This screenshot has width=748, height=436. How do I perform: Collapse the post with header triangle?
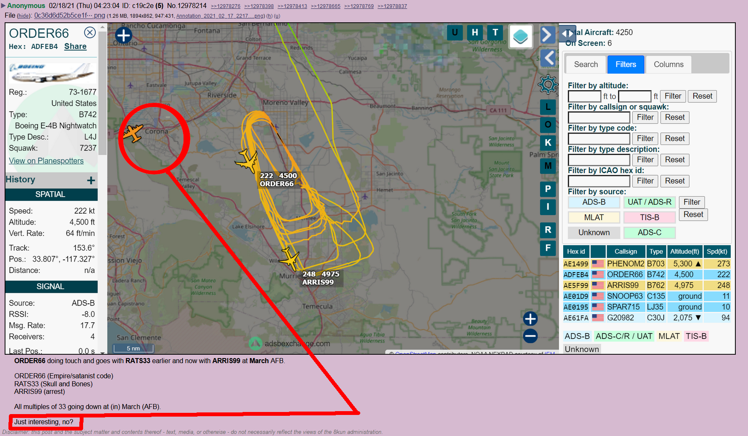(x=3, y=6)
